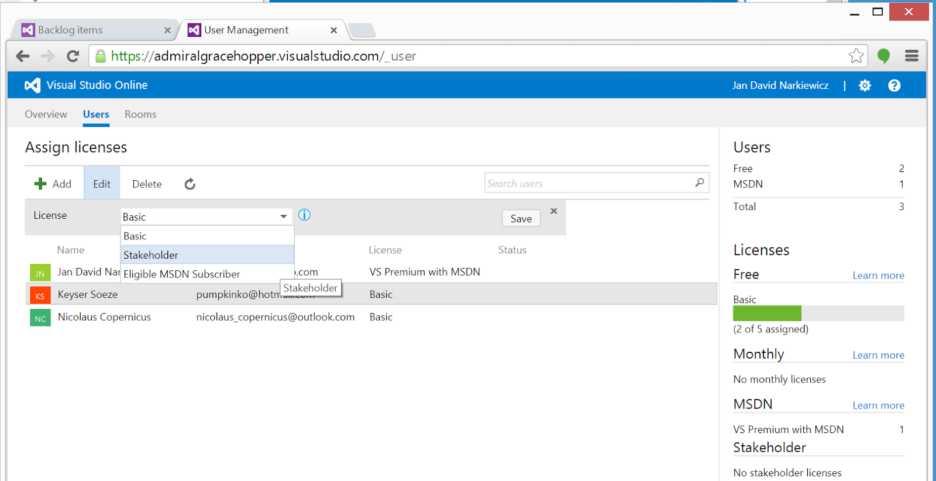Viewport: 936px width, 481px height.
Task: Click the Status column header
Action: click(512, 250)
